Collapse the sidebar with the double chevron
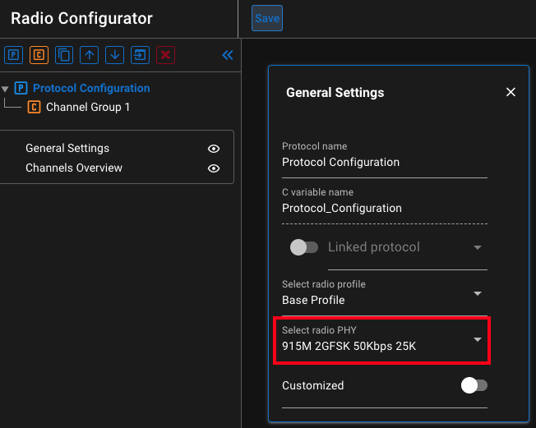 (x=228, y=55)
